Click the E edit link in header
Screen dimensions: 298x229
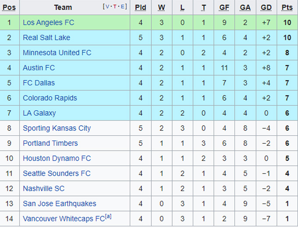coord(123,7)
